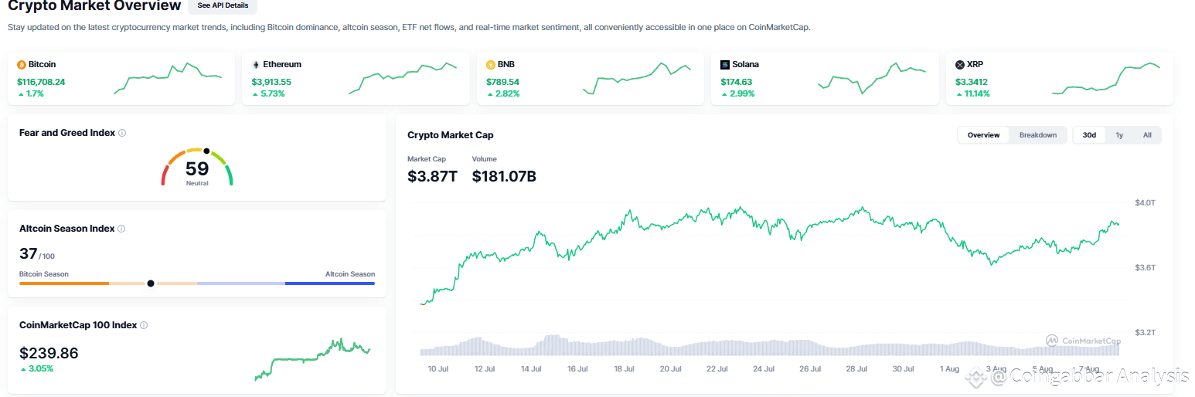The image size is (1195, 397).
Task: Click the BNB coin icon
Action: (x=491, y=65)
